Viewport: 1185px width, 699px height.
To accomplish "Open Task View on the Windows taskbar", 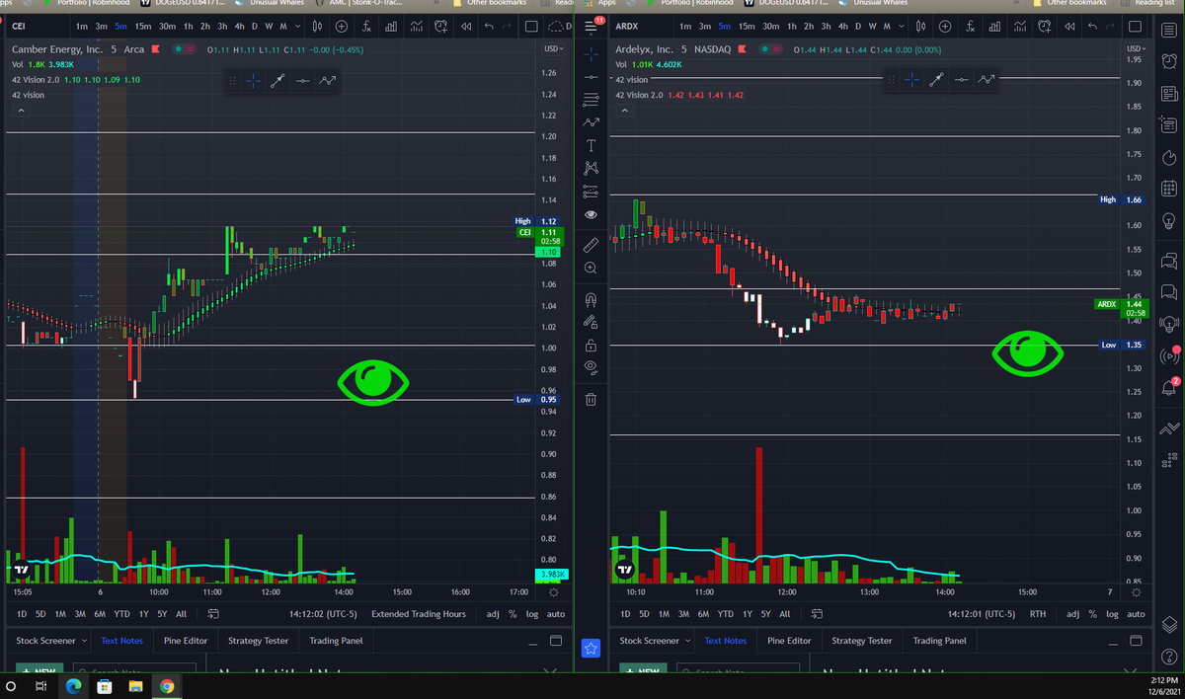I will [x=40, y=685].
